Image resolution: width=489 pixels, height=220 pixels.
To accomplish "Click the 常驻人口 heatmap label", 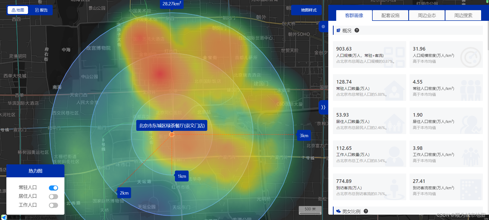I will (x=28, y=187).
